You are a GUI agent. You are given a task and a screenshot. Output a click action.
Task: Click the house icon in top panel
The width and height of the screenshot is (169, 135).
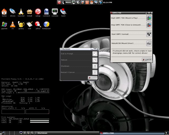pyautogui.click(x=92, y=2)
